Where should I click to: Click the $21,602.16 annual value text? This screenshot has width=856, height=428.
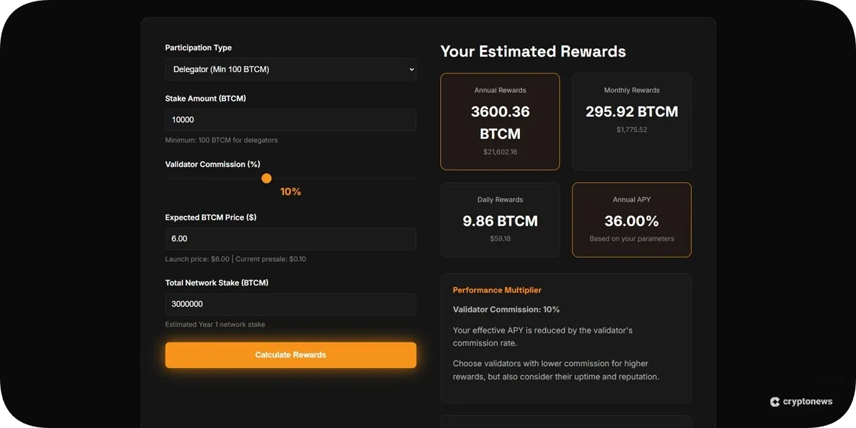(x=500, y=152)
